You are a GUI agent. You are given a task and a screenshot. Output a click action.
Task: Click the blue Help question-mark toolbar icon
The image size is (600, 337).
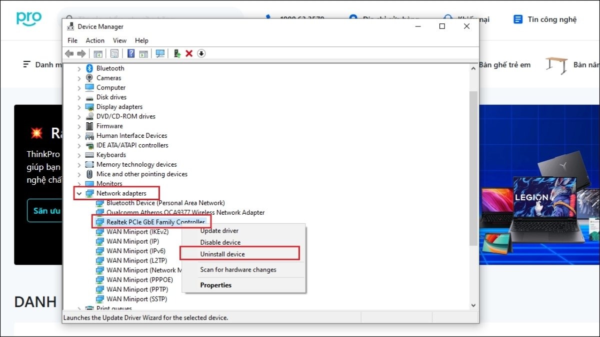131,53
